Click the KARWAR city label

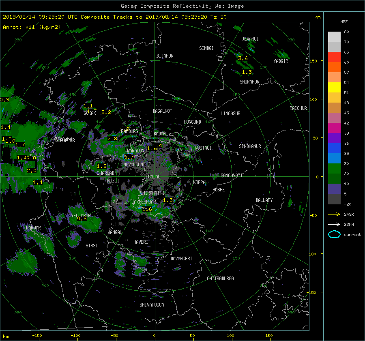pyautogui.click(x=33, y=227)
